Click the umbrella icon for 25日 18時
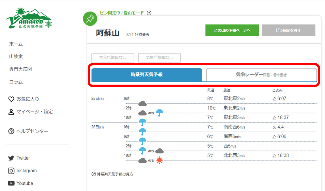This screenshot has height=191, width=325. pos(142,122)
